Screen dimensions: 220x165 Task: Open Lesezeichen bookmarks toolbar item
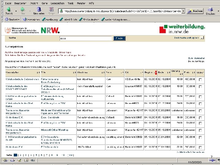(31, 20)
